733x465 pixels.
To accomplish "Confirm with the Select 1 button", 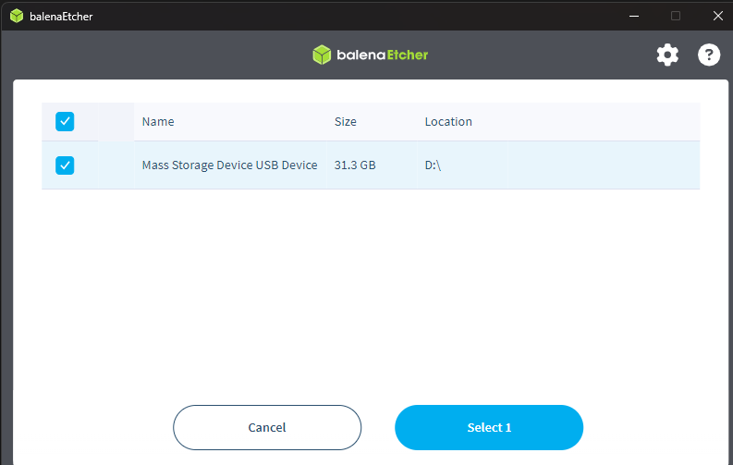I will point(489,428).
